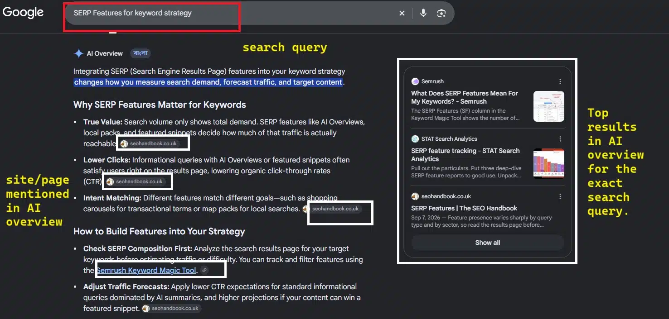This screenshot has height=319, width=669.
Task: Switch AI Overview language to বাংলা
Action: pos(141,53)
